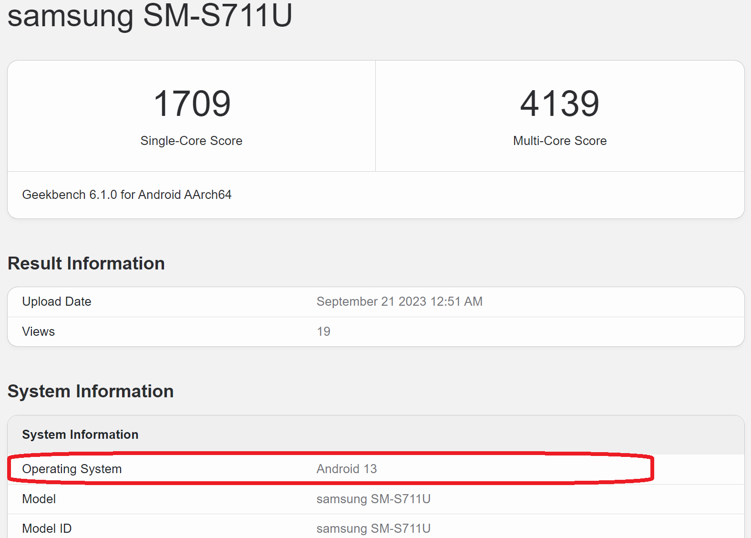Viewport: 751px width, 538px height.
Task: Click the Model ID row label
Action: (47, 528)
